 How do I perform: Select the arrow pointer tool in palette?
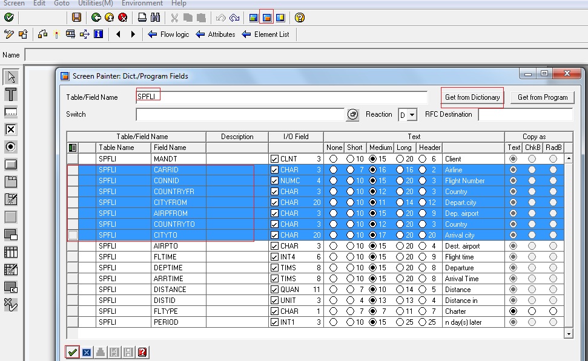[11, 77]
